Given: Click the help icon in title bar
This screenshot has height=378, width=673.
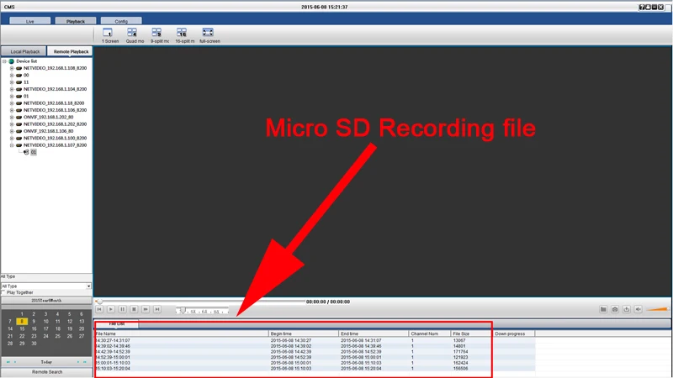Looking at the screenshot, I should [x=642, y=8].
